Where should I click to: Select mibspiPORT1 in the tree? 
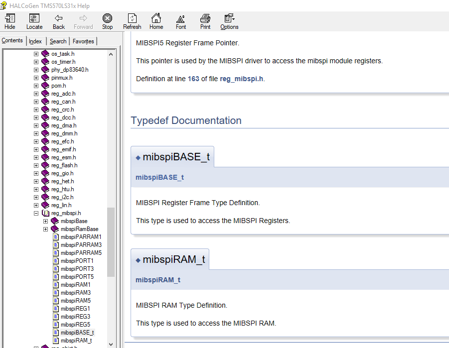[x=77, y=261]
